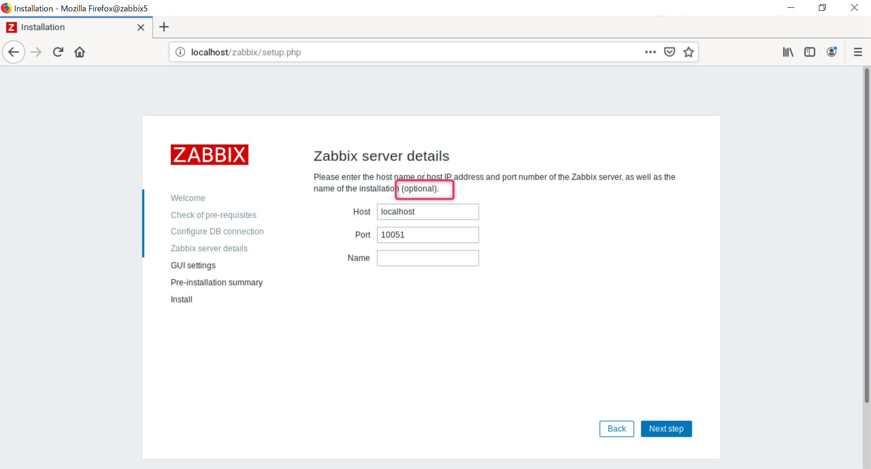Click the browser forward arrow
The height and width of the screenshot is (469, 871).
point(36,52)
